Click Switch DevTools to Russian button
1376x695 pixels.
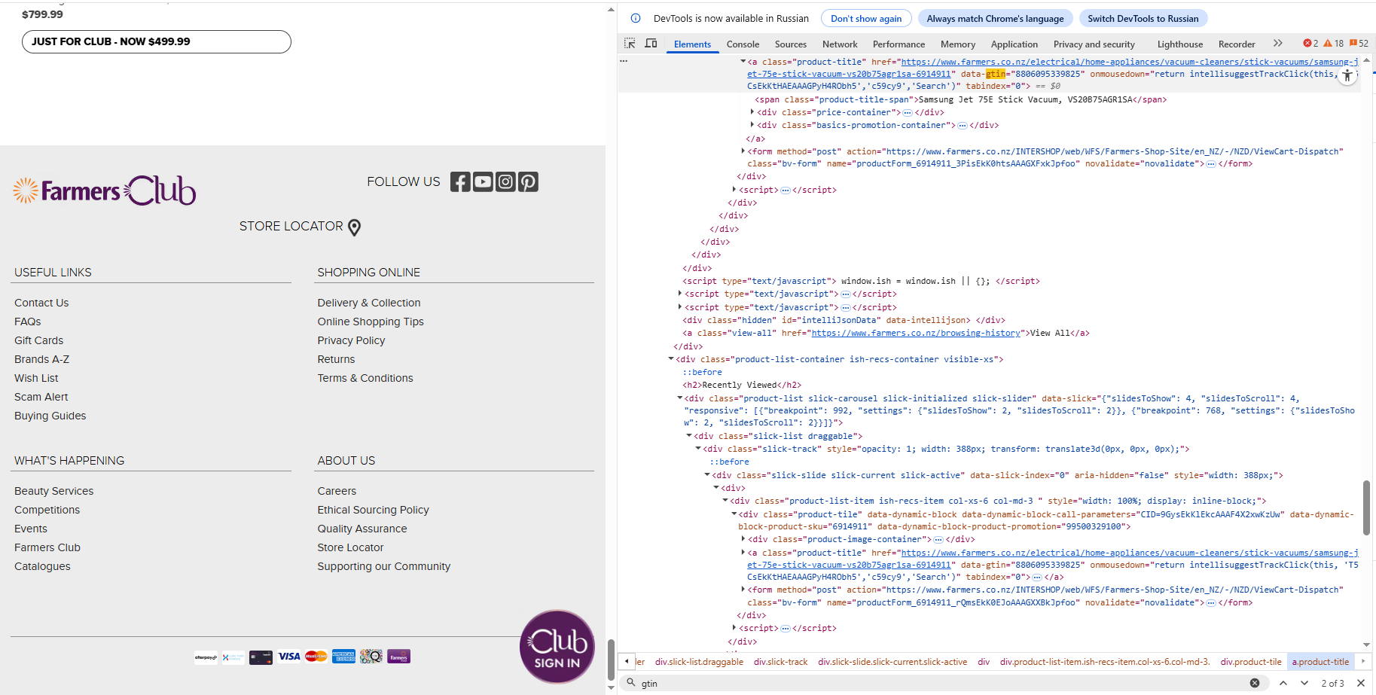coord(1143,19)
